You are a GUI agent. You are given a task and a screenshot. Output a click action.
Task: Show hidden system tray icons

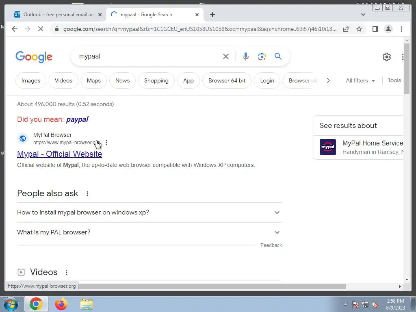[x=345, y=305]
